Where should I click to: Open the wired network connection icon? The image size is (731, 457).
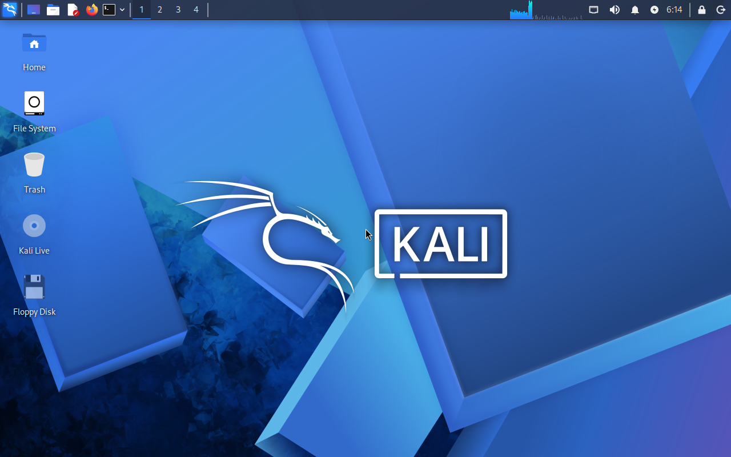pyautogui.click(x=594, y=10)
